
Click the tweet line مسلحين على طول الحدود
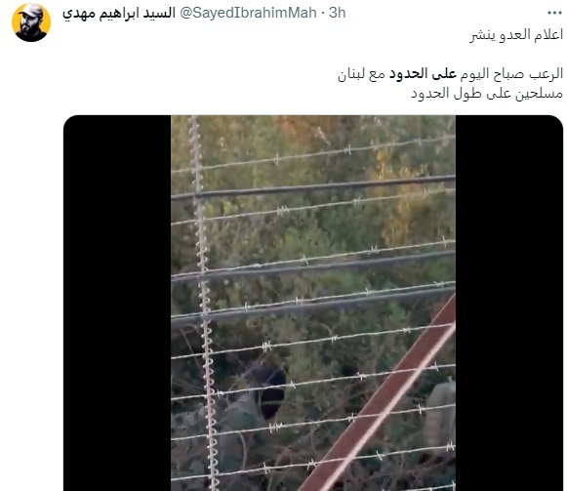point(487,94)
